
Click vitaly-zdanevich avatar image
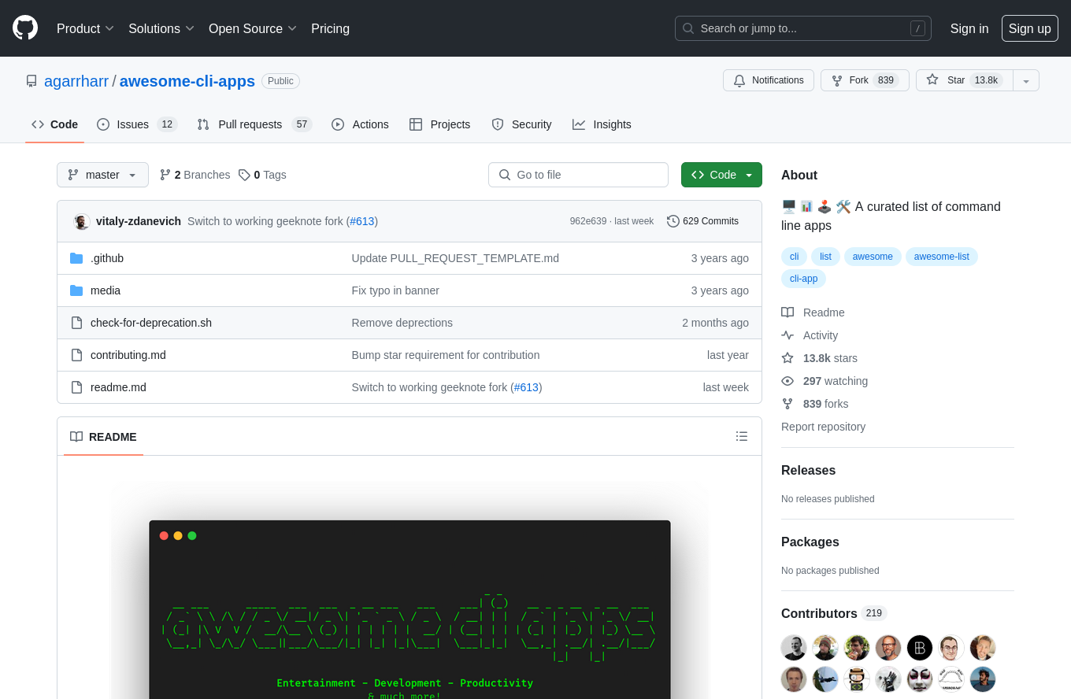82,221
